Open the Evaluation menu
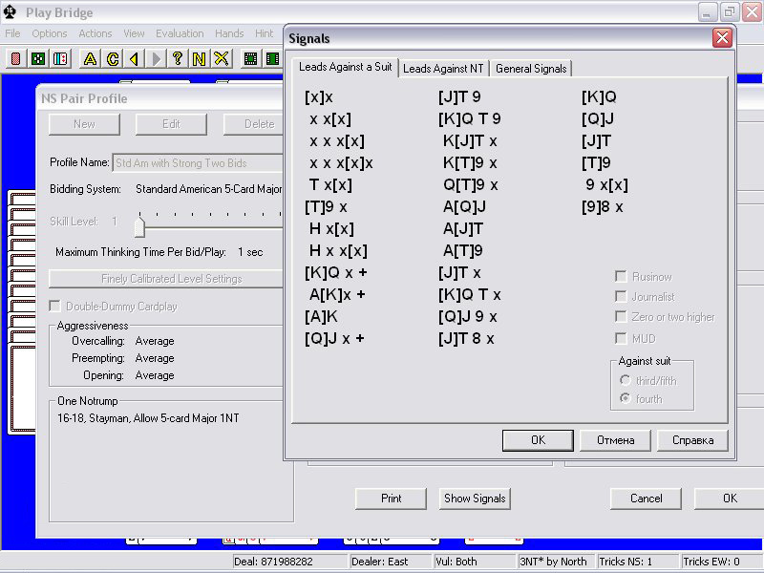The image size is (764, 573). [x=180, y=33]
